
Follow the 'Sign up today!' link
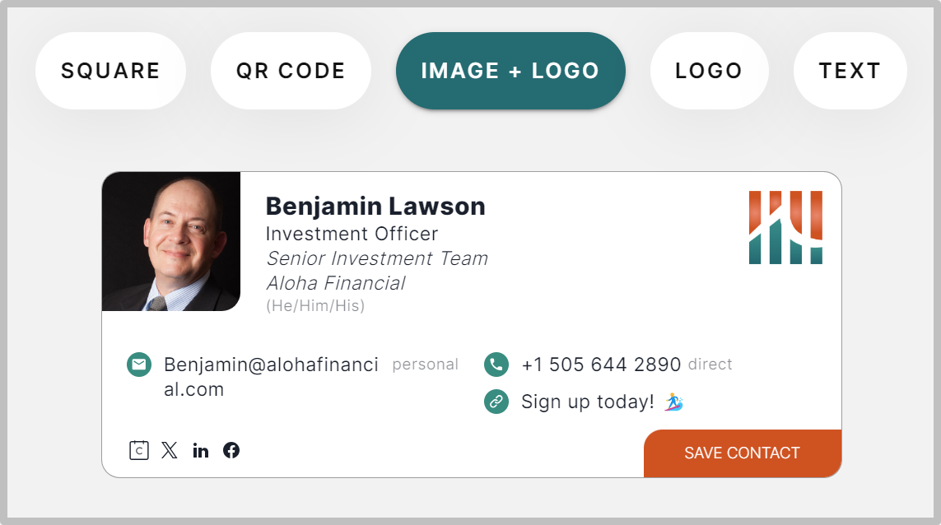(588, 402)
